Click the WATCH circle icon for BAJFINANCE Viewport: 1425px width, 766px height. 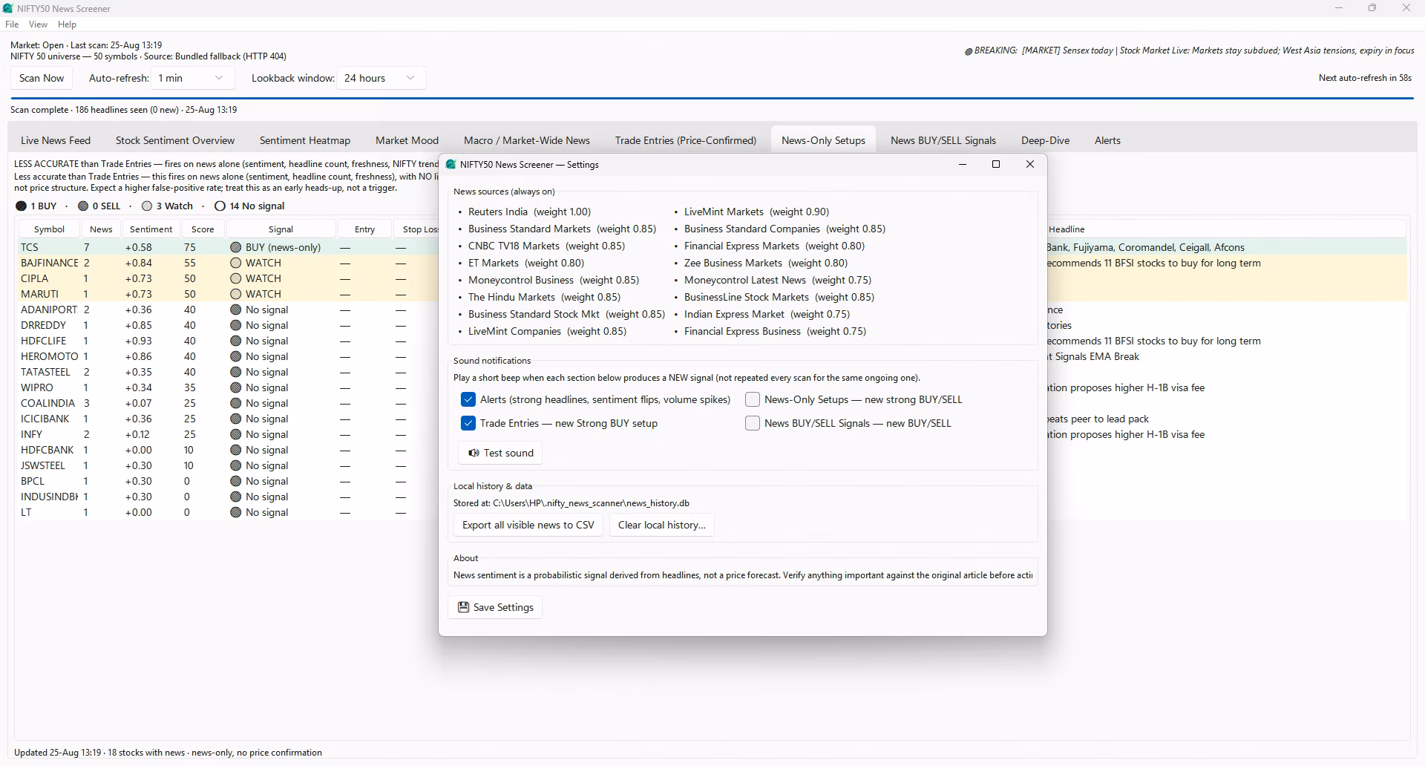235,263
